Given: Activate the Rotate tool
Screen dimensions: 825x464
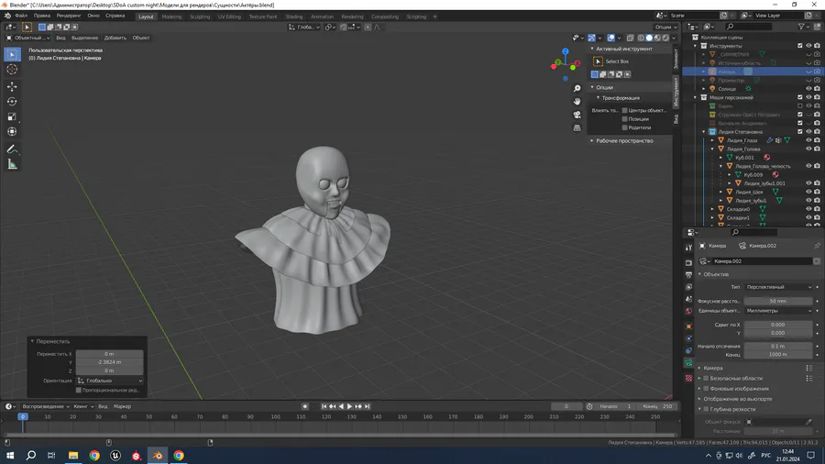Looking at the screenshot, I should (x=12, y=102).
